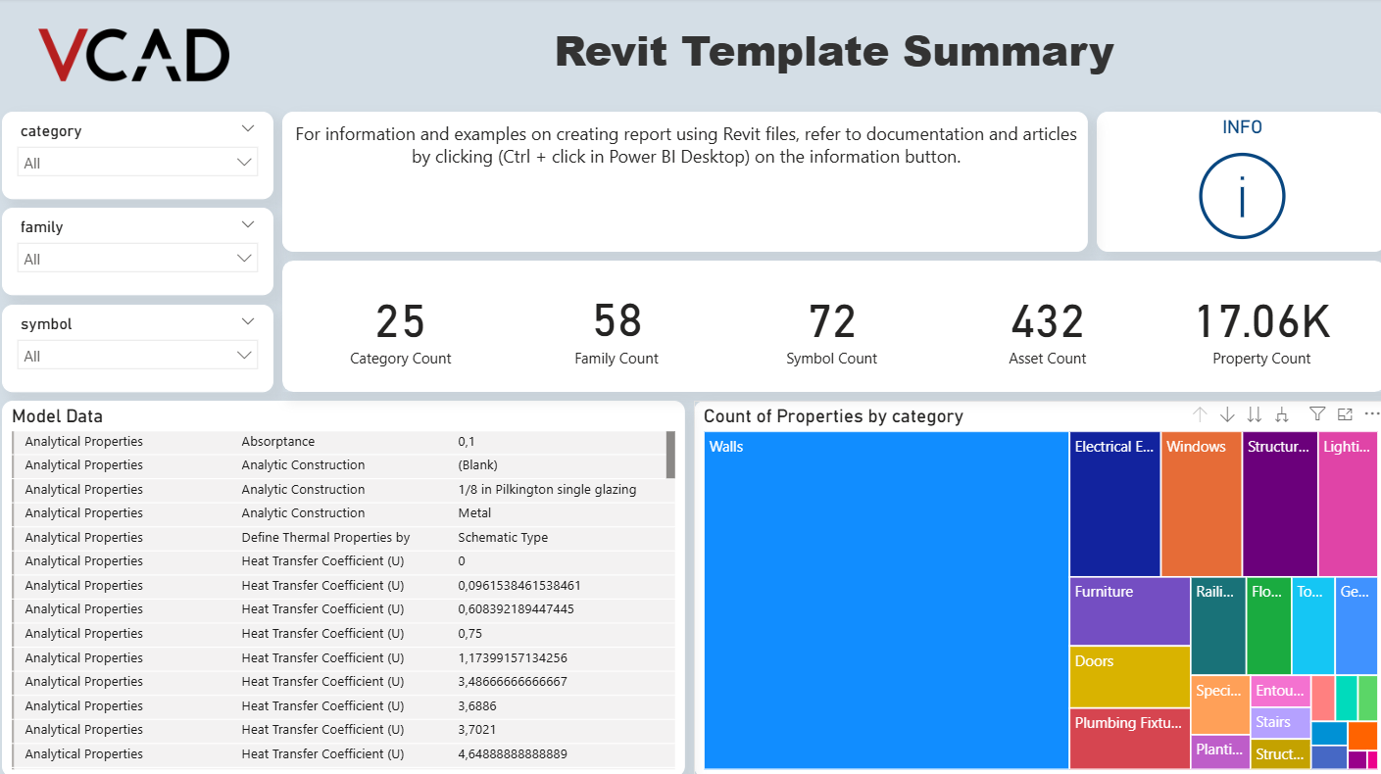Click the Model Data table title
This screenshot has height=774, width=1381.
point(57,416)
